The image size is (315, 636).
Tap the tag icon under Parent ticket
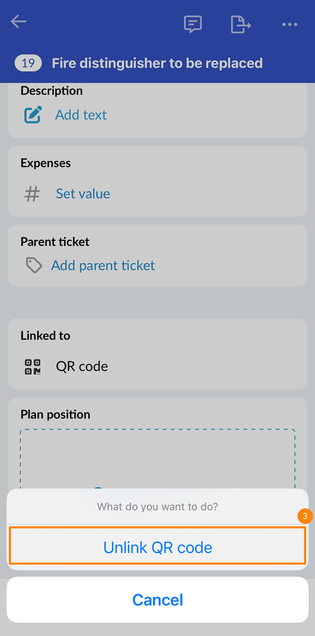[x=34, y=266]
